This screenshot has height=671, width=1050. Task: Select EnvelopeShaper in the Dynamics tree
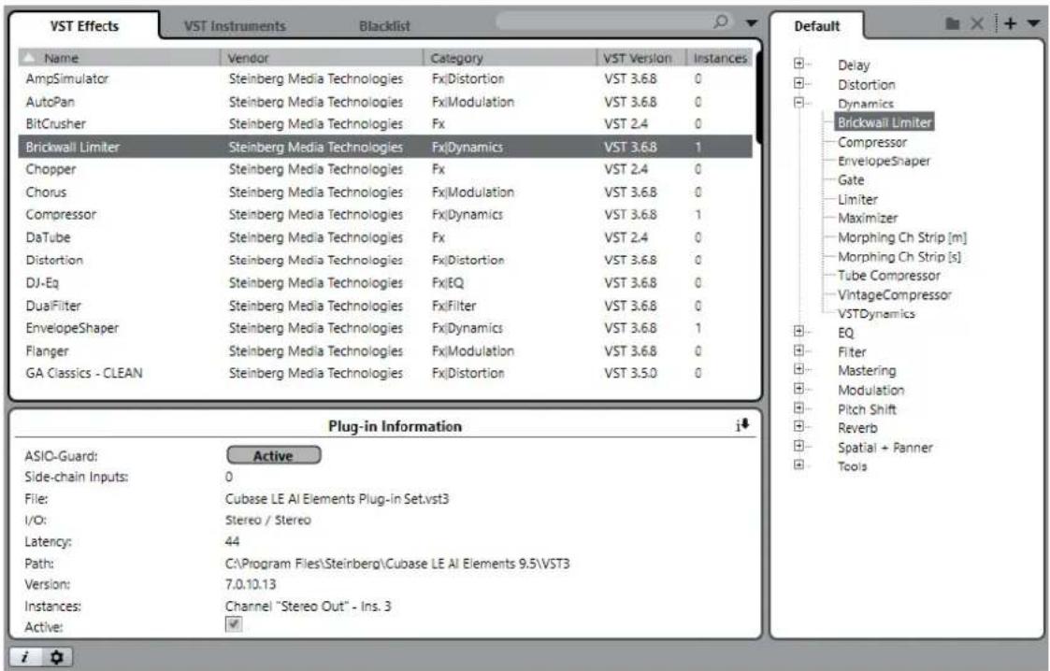pos(884,161)
